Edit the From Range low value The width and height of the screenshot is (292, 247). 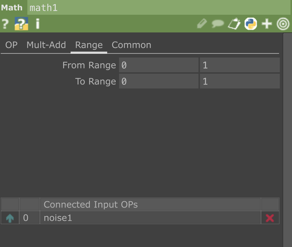(x=159, y=65)
